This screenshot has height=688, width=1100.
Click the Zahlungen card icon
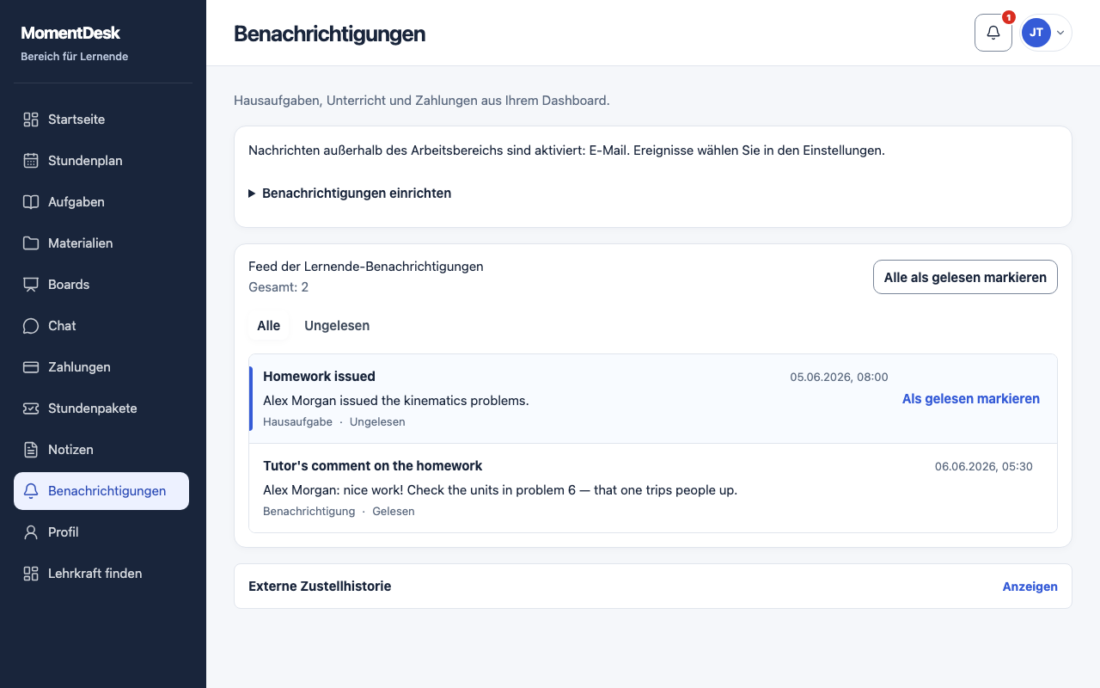pyautogui.click(x=31, y=367)
